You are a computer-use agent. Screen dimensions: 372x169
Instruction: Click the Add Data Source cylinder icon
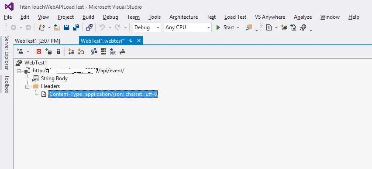(x=48, y=51)
